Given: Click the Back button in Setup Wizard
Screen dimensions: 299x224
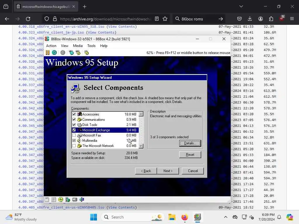Looking at the screenshot, I should tap(146, 171).
